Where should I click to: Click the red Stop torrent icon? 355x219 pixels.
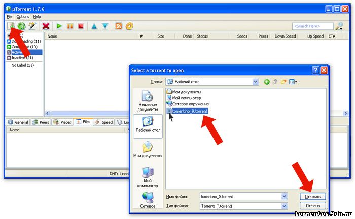click(80, 26)
